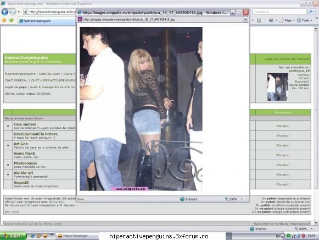Image resolution: width=319 pixels, height=240 pixels.
Task: Click the popup's Internet zone globe
Action: 182,199
